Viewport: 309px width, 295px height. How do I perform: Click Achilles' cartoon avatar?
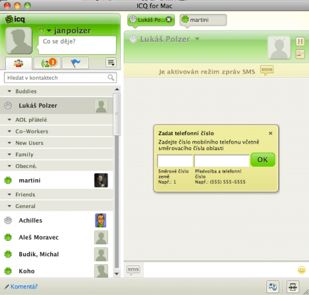click(x=101, y=220)
